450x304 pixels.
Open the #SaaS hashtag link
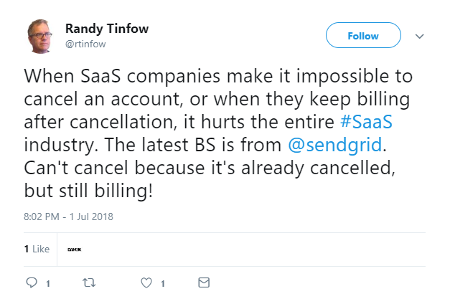point(367,122)
